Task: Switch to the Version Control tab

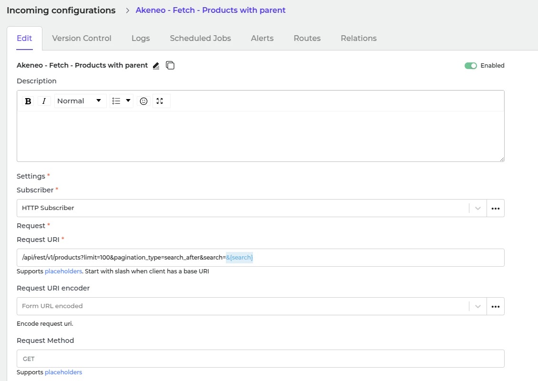Action: coord(81,39)
